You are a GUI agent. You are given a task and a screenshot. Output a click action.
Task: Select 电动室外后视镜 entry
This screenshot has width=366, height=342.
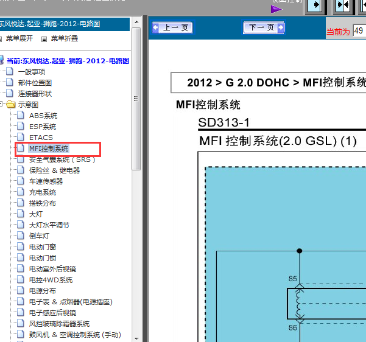(52, 269)
